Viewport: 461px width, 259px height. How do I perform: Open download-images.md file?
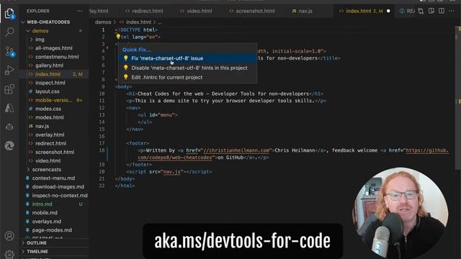58,187
